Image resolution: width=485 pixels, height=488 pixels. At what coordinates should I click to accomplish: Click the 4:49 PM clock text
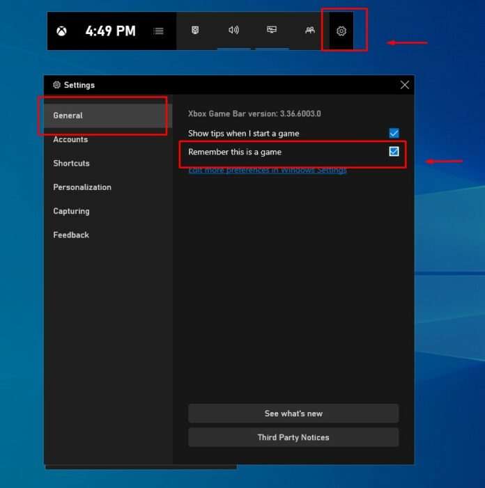point(111,31)
